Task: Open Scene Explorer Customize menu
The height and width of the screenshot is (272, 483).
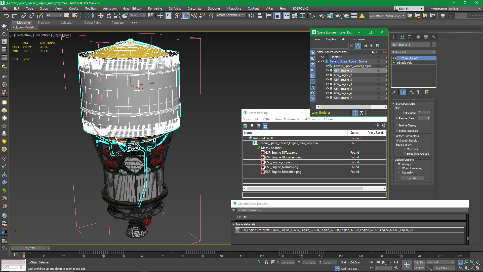Action: click(357, 39)
